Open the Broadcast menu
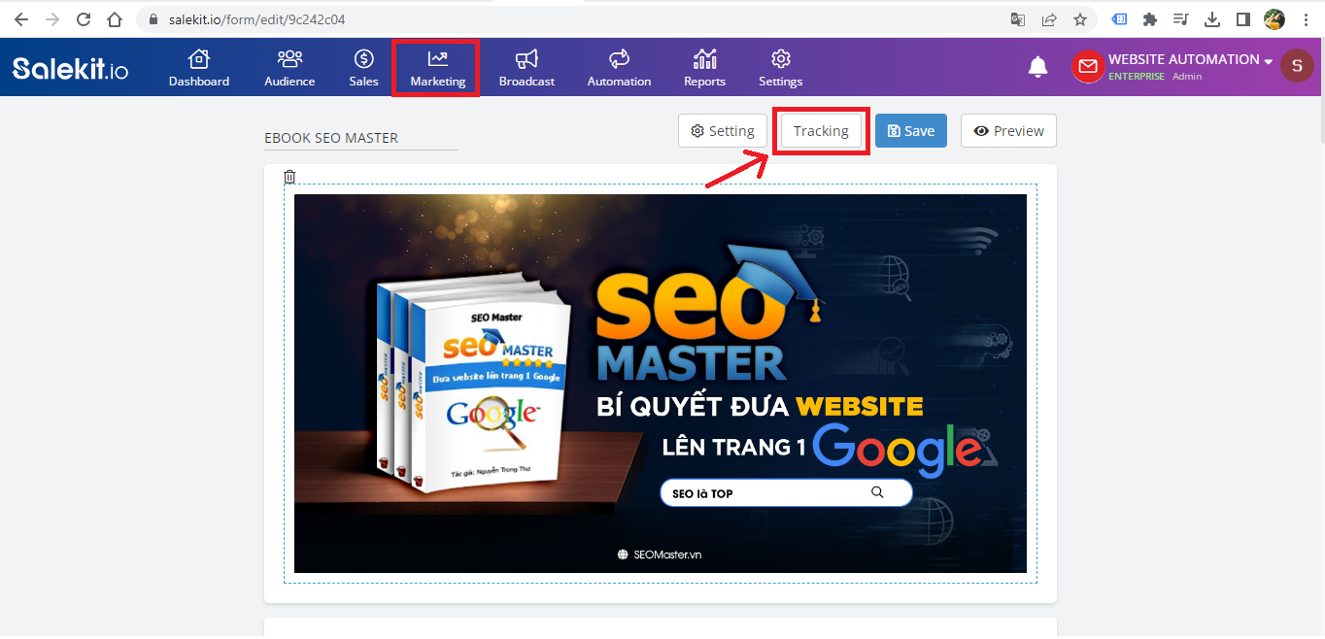 tap(527, 68)
